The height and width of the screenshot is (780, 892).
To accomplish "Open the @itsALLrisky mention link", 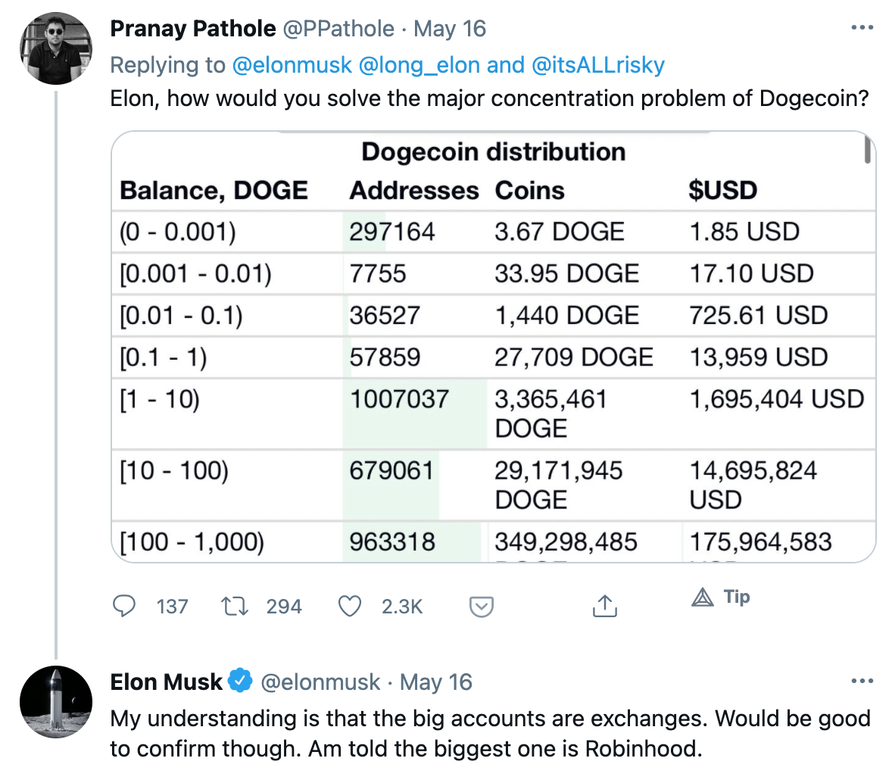I will (597, 65).
